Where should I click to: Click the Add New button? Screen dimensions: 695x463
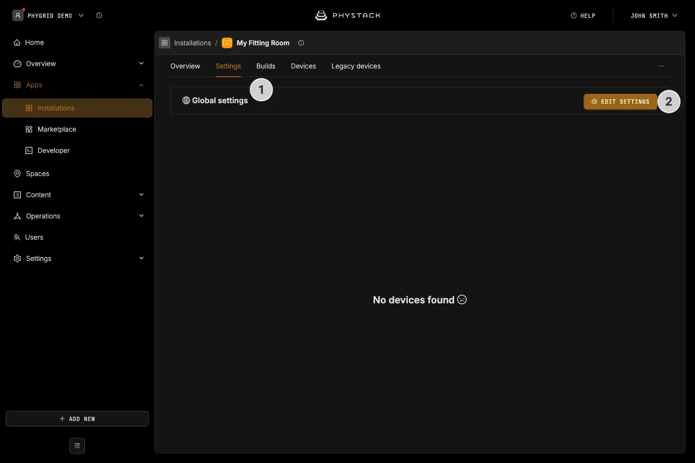pyautogui.click(x=77, y=419)
